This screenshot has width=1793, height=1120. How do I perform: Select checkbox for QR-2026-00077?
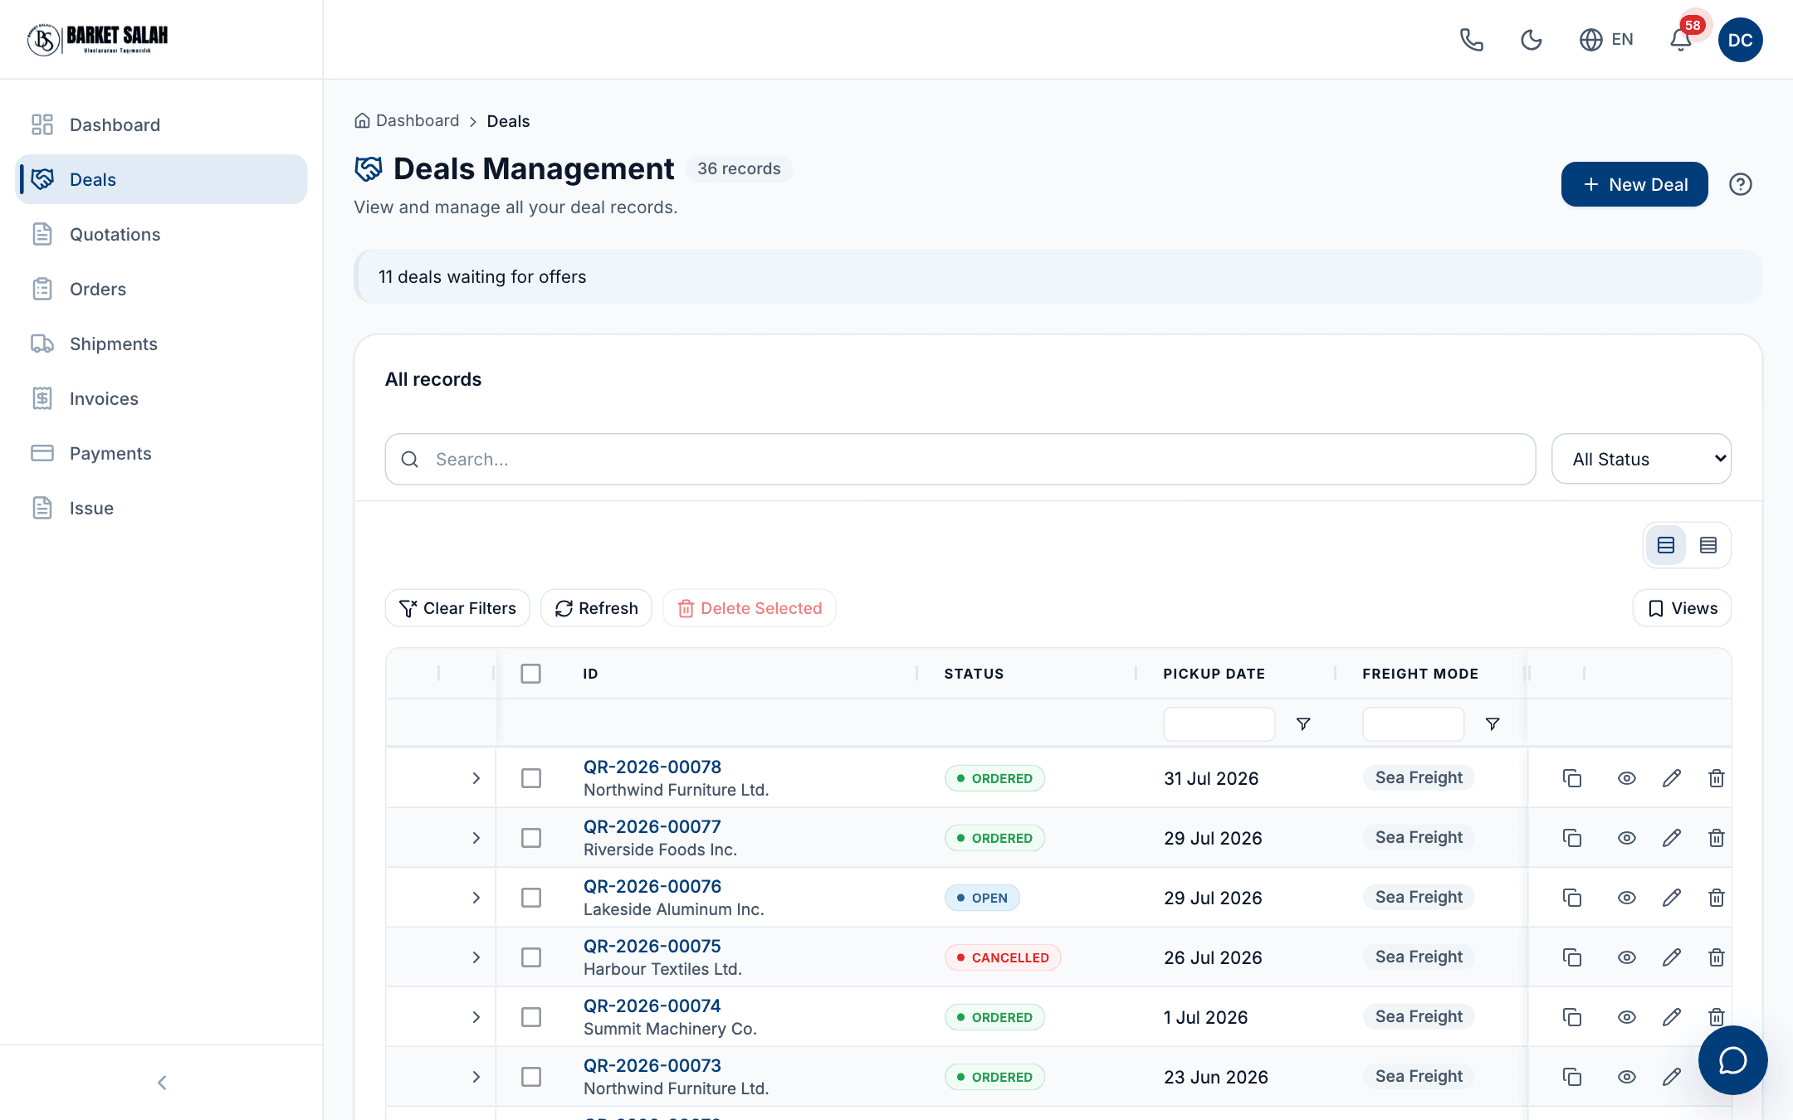pyautogui.click(x=531, y=838)
